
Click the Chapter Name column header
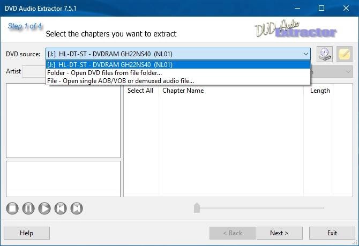[183, 91]
